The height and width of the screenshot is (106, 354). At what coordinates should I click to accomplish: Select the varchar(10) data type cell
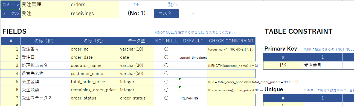[137, 49]
